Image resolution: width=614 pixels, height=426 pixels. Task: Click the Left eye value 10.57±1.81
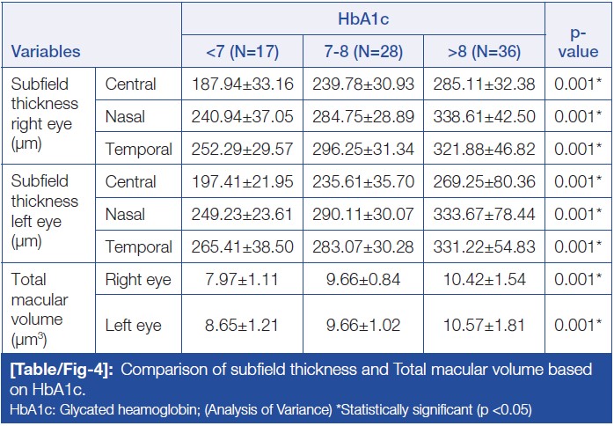(483, 325)
